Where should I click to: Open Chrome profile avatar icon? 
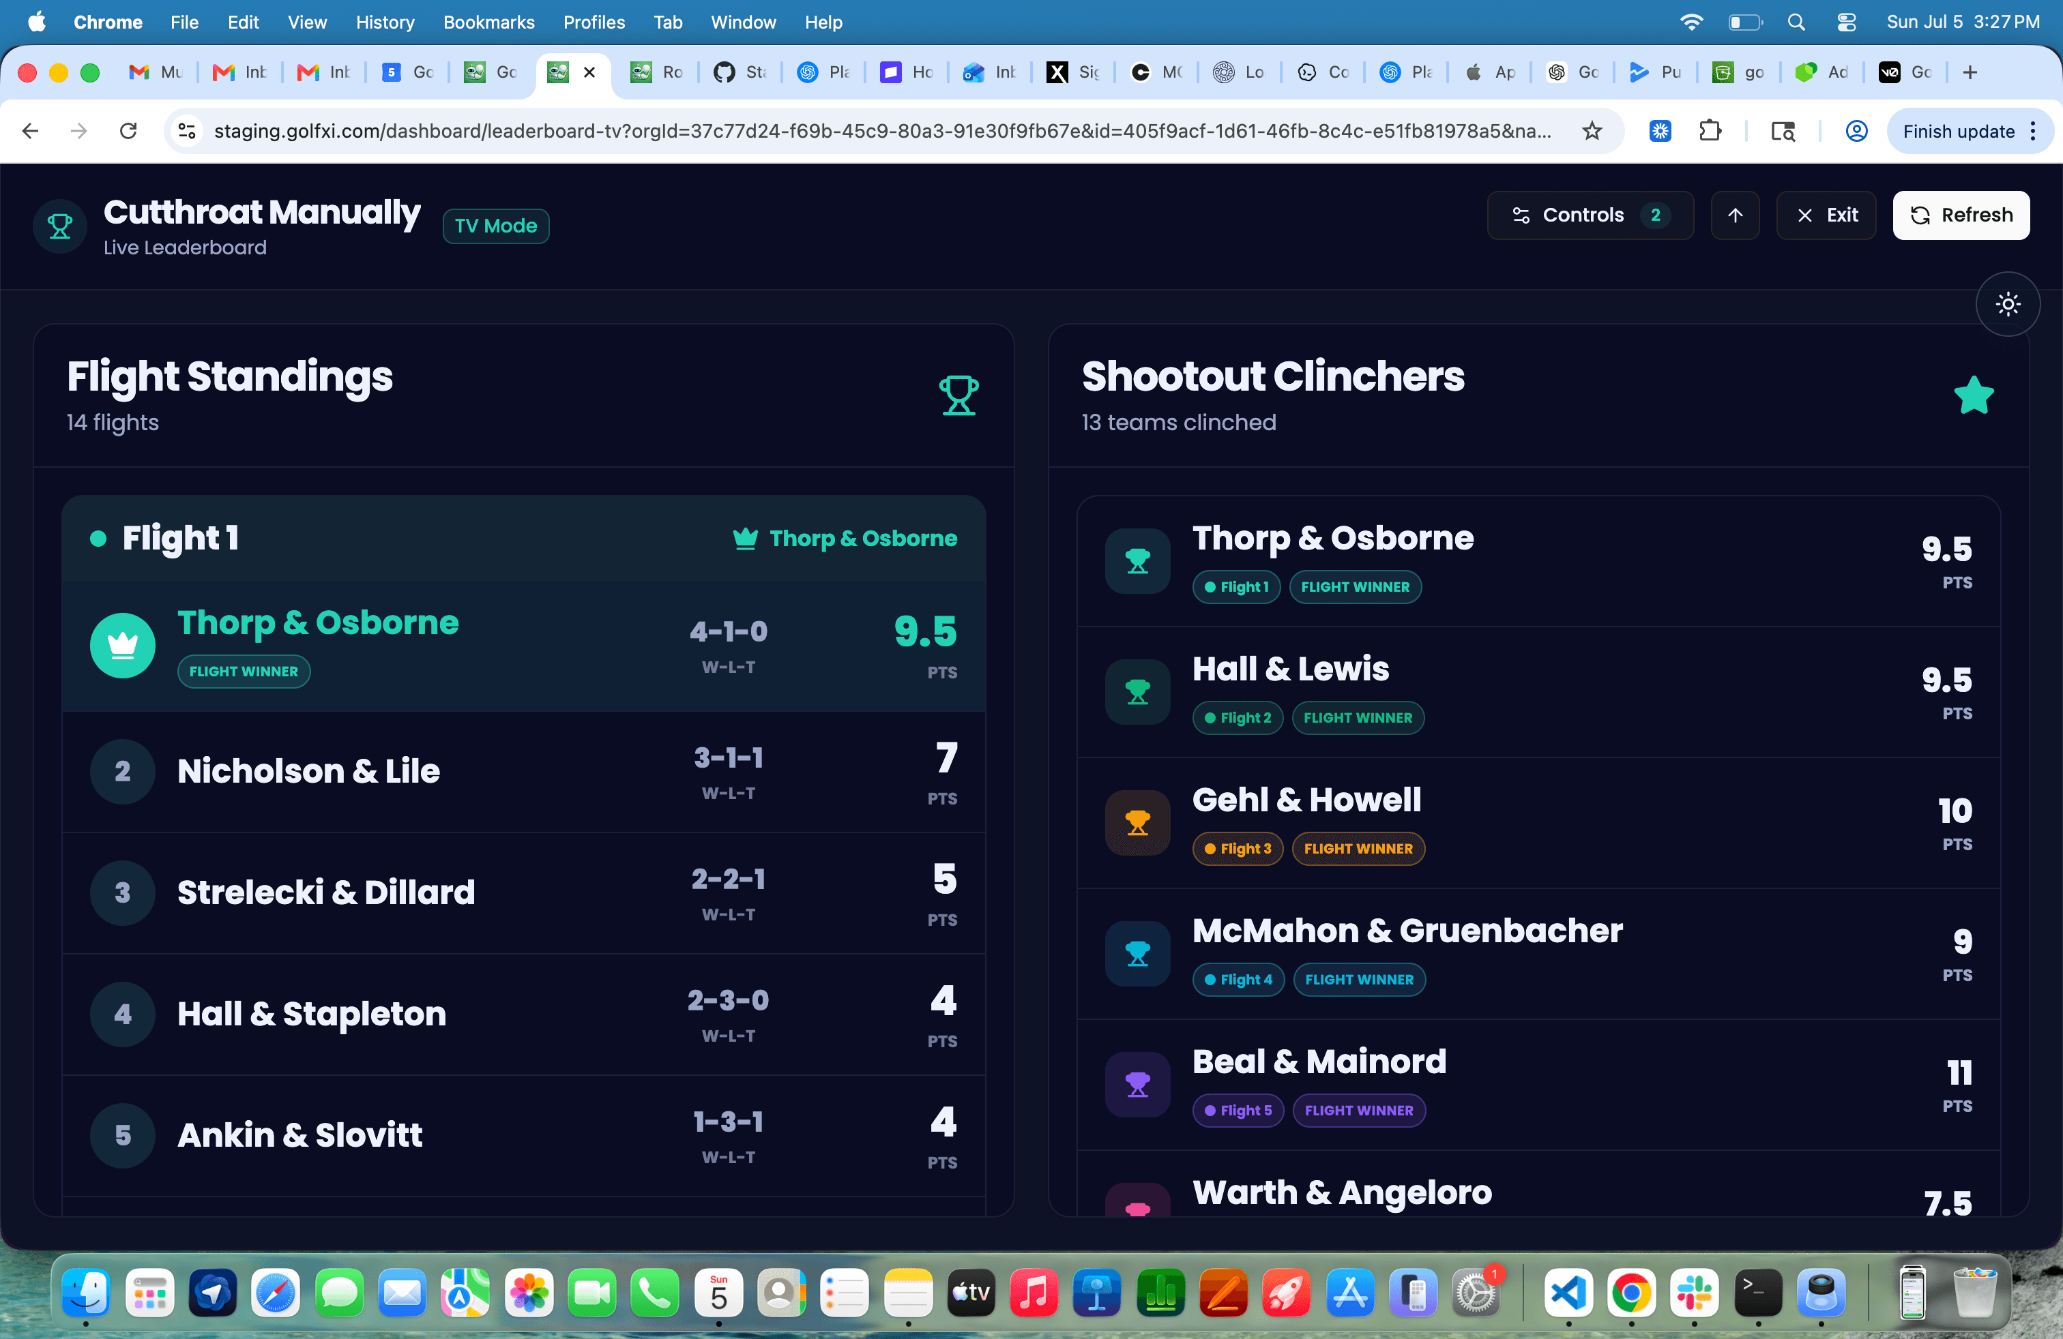point(1856,131)
